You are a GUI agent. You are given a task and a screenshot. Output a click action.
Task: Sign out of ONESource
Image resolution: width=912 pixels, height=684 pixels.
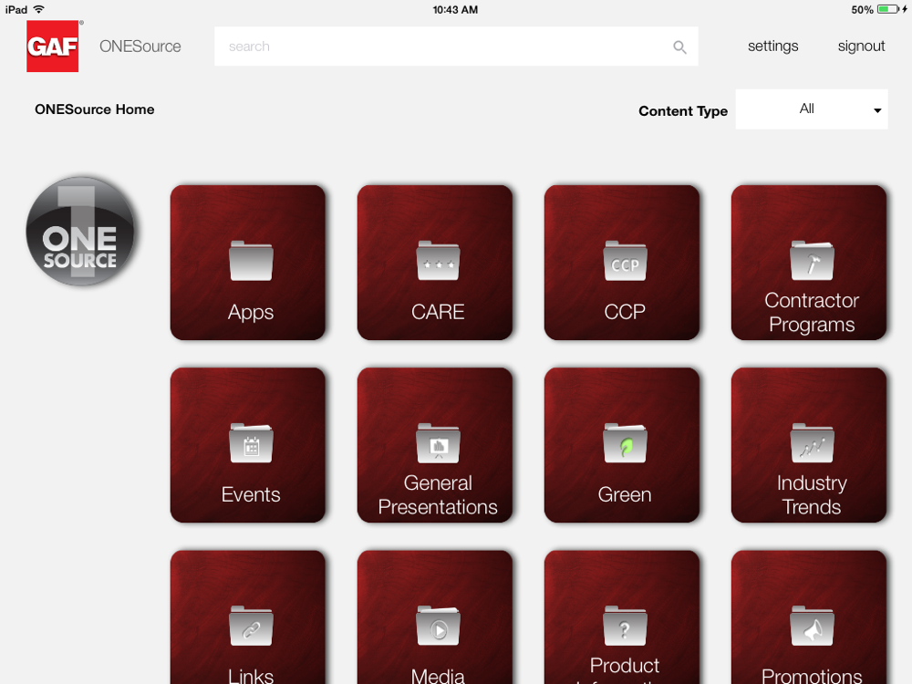point(862,47)
